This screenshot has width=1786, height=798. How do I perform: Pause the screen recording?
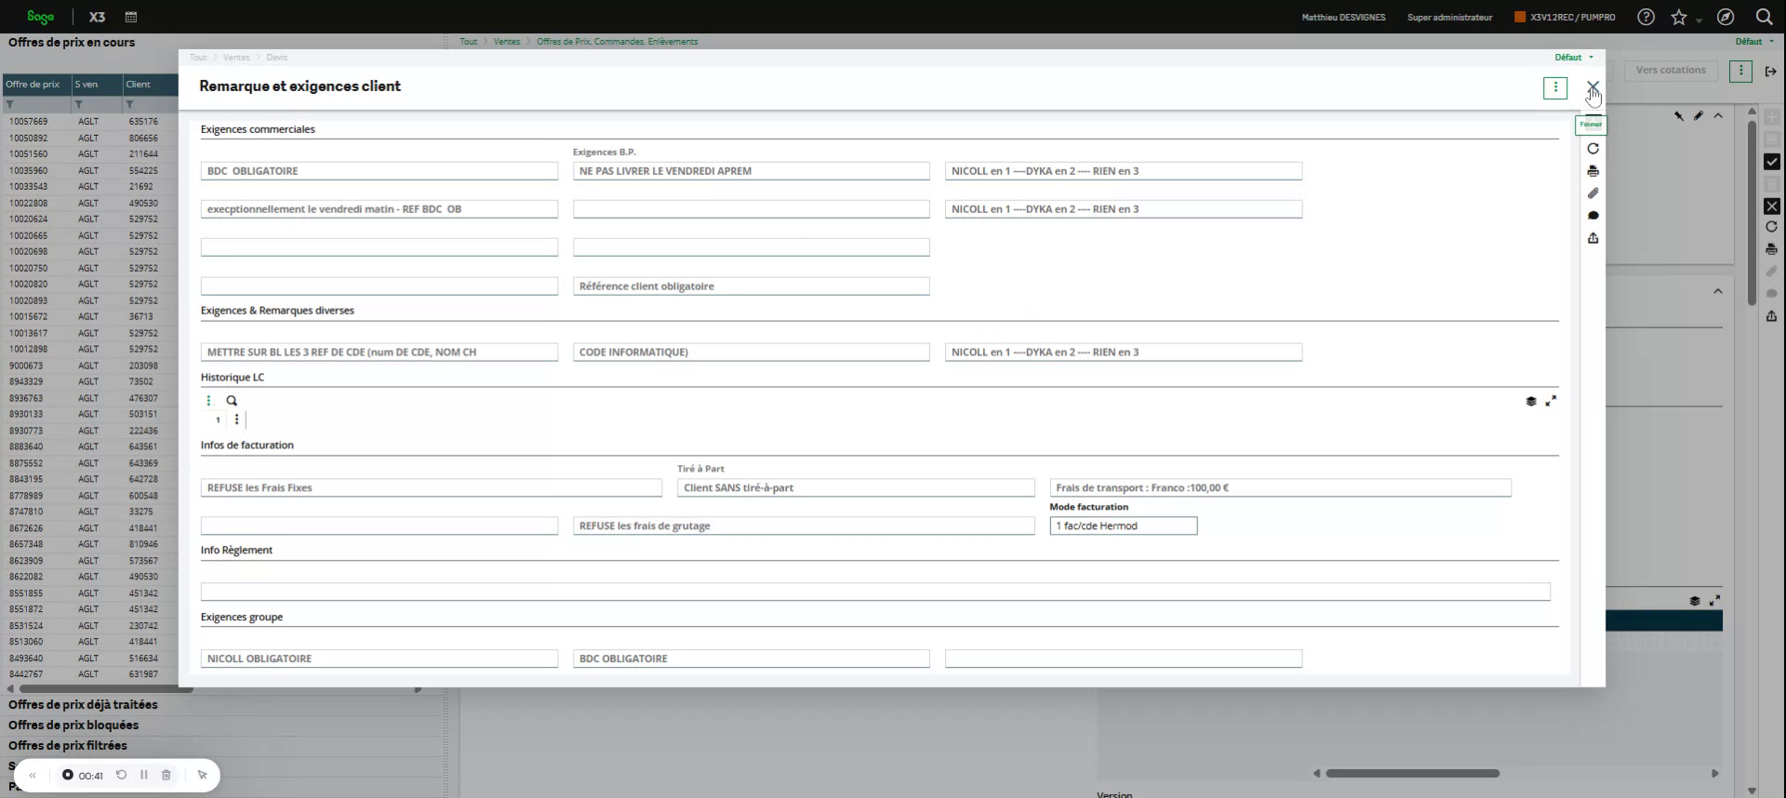pos(144,775)
